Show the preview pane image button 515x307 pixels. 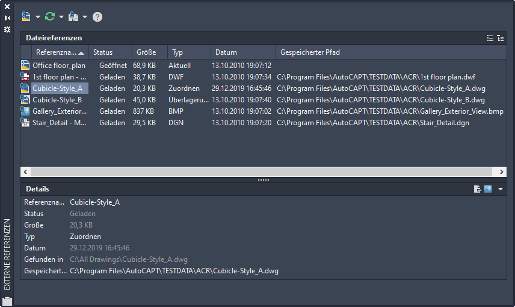pyautogui.click(x=488, y=189)
